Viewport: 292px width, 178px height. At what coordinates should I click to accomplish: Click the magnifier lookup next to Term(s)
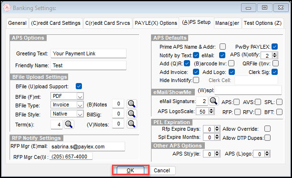(x=69, y=124)
